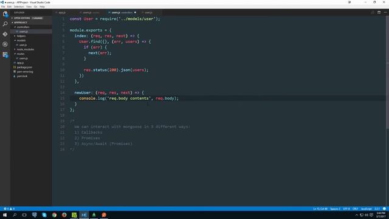The width and height of the screenshot is (389, 219).
Task: Open the Selection menu
Action: 19,7
